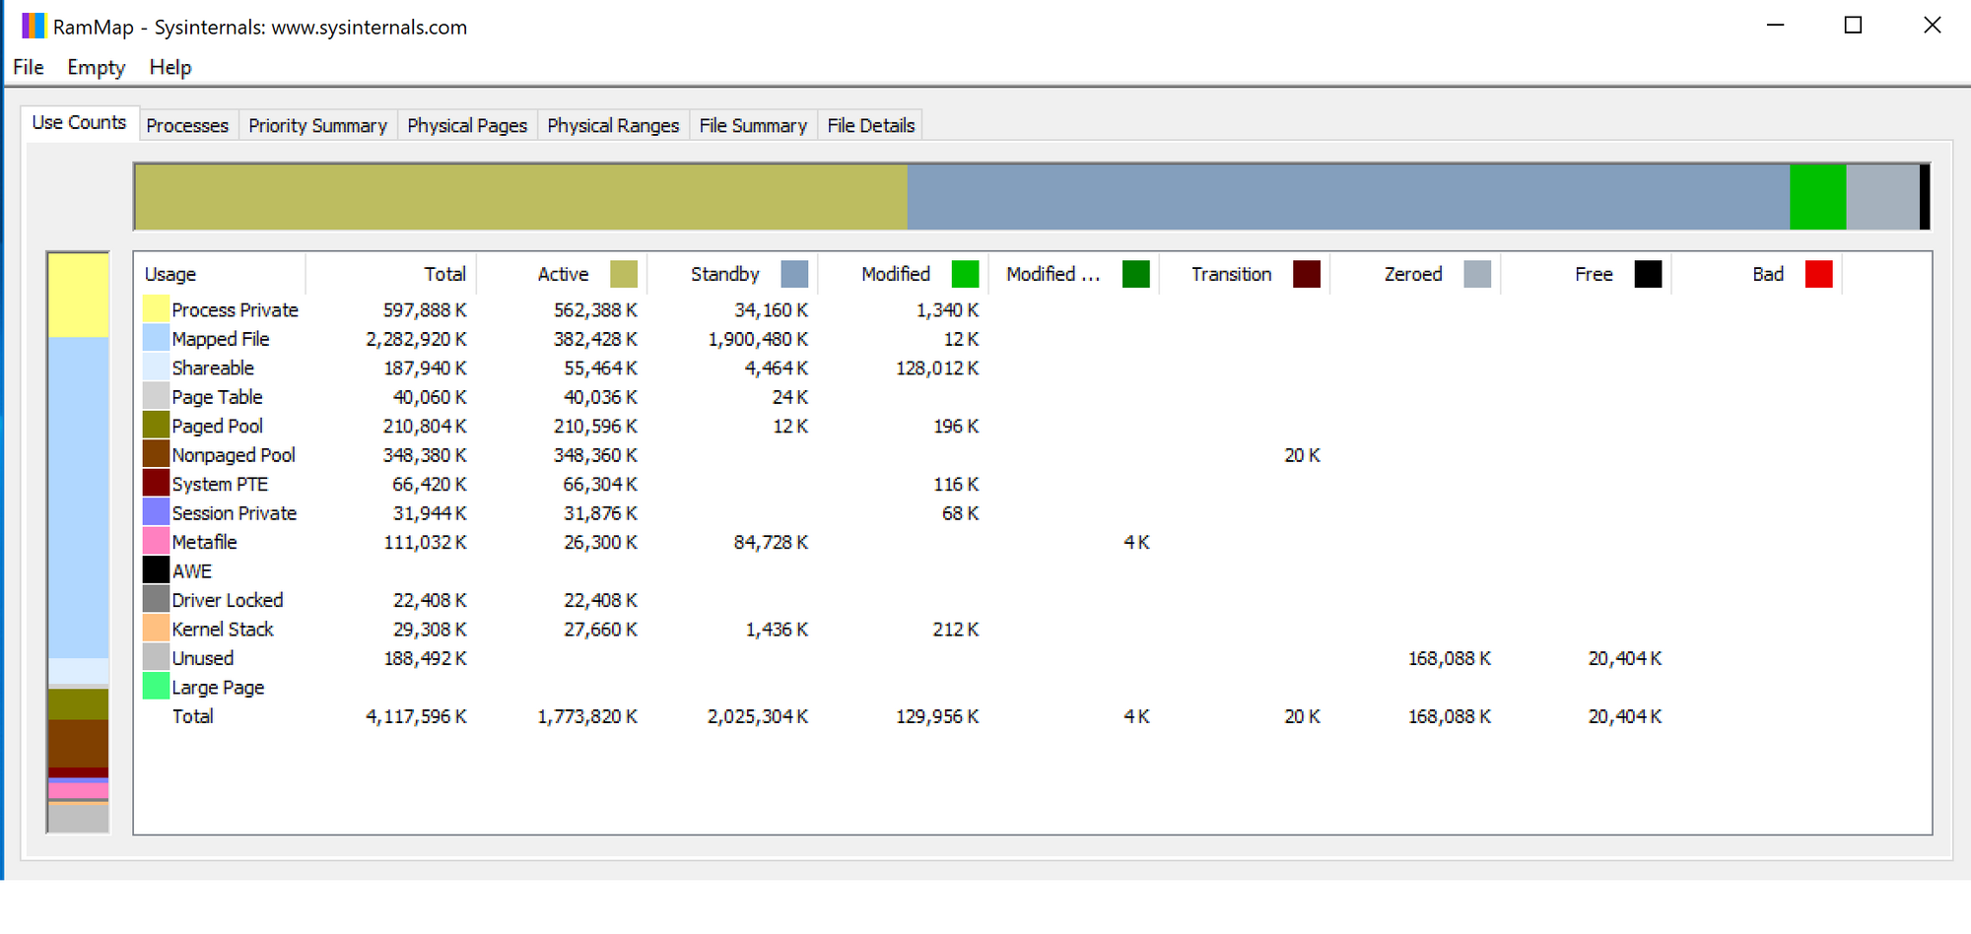Screen dimensions: 1971x934
Task: Open the Physical Ranges tab
Action: click(x=613, y=125)
